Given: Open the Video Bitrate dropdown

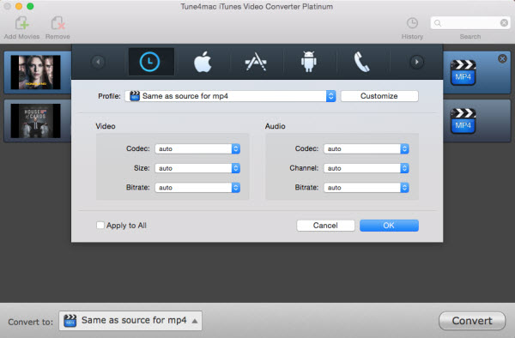Looking at the screenshot, I should click(x=197, y=187).
